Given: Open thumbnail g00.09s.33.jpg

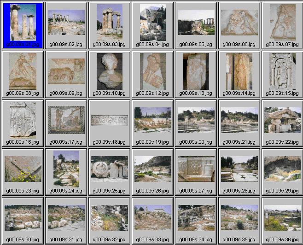Looking at the screenshot, I should pyautogui.click(x=152, y=217).
